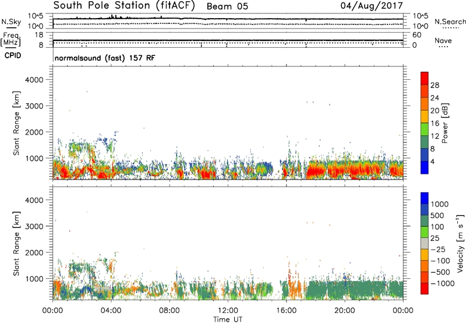The height and width of the screenshot is (323, 466).
Task: Pick the 16 dB tick label on power colorbar
Action: (435, 124)
